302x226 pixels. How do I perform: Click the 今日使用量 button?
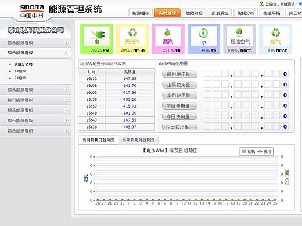179,127
